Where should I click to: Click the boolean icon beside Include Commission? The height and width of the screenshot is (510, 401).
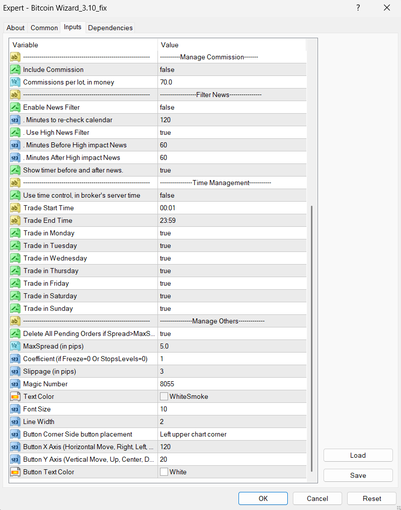pos(15,69)
